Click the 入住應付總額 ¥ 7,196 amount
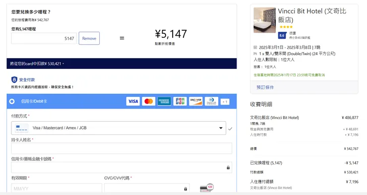Image resolution: width=367 pixels, height=195 pixels. 352,182
